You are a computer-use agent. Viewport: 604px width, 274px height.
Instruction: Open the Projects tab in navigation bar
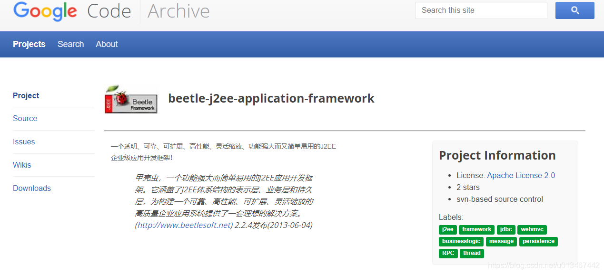tap(29, 44)
